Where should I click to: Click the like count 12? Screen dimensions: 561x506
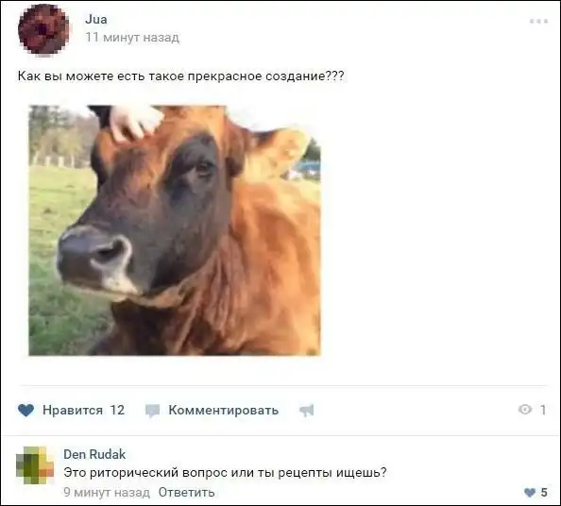click(117, 410)
